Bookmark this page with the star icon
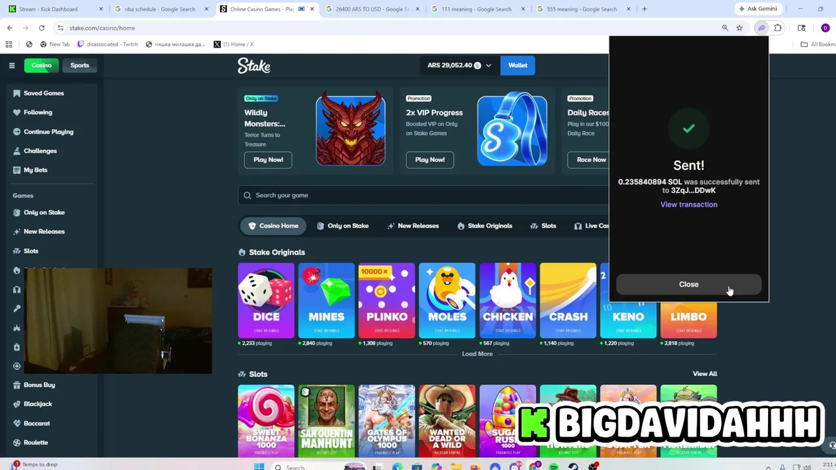Screen dimensions: 836x470 739,28
